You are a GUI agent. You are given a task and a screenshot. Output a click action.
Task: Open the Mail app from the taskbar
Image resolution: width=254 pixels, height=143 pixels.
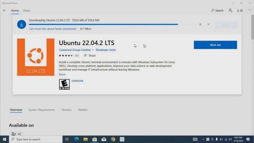pyautogui.click(x=104, y=139)
